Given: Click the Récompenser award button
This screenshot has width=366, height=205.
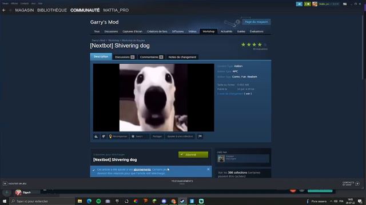Looking at the screenshot, I should tap(118, 137).
